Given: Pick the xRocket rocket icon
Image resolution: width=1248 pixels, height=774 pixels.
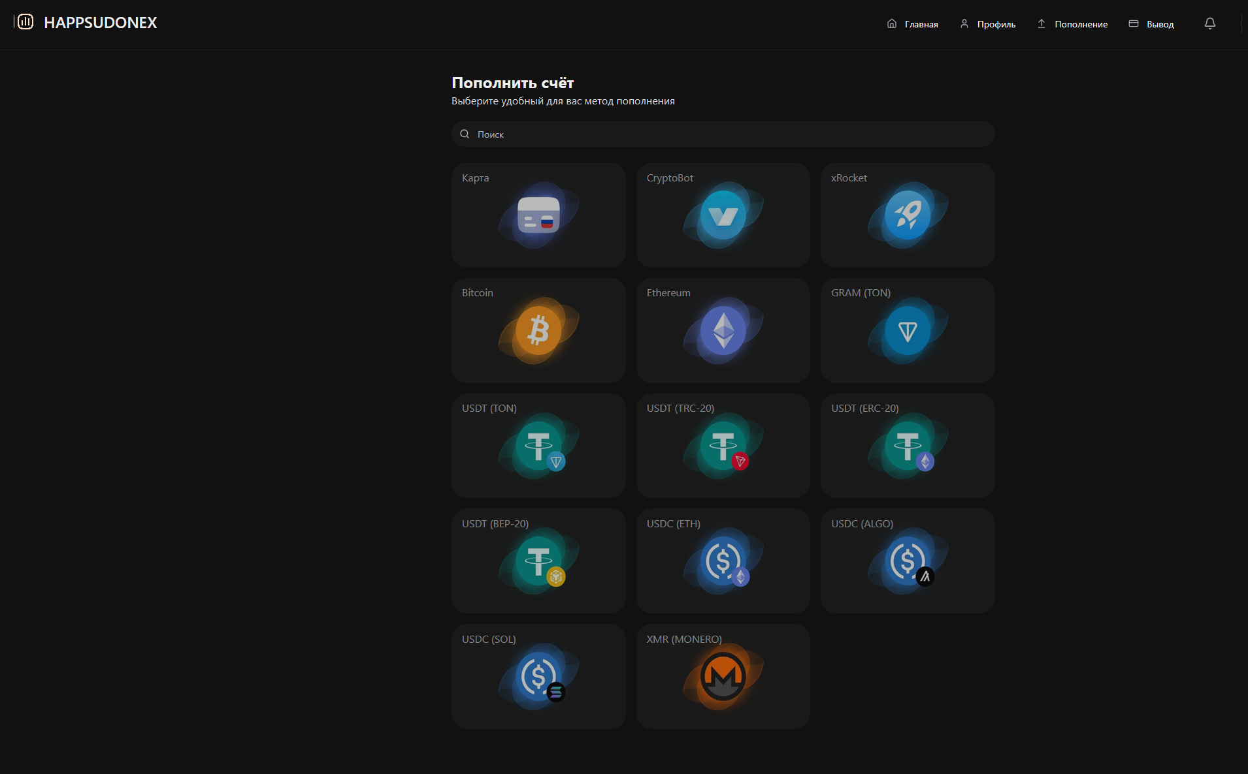Looking at the screenshot, I should [908, 215].
